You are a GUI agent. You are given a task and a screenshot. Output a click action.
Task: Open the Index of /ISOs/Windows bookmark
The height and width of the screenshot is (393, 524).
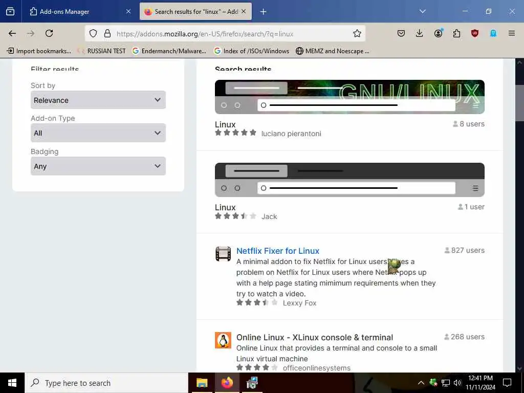click(x=252, y=51)
